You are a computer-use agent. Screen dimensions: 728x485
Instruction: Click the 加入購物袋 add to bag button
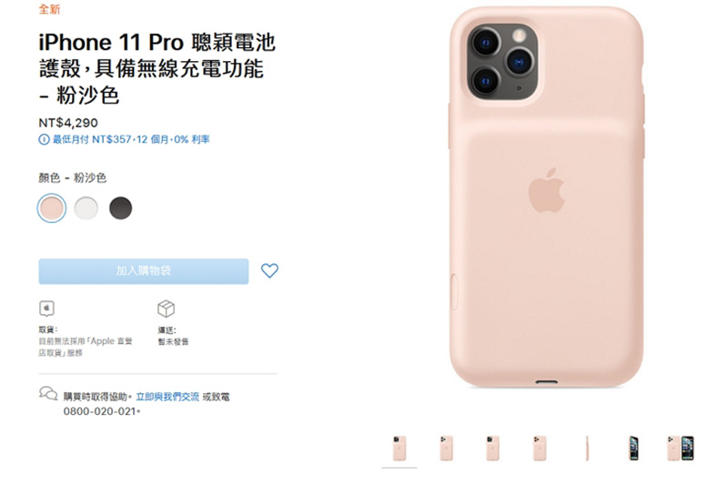(144, 271)
